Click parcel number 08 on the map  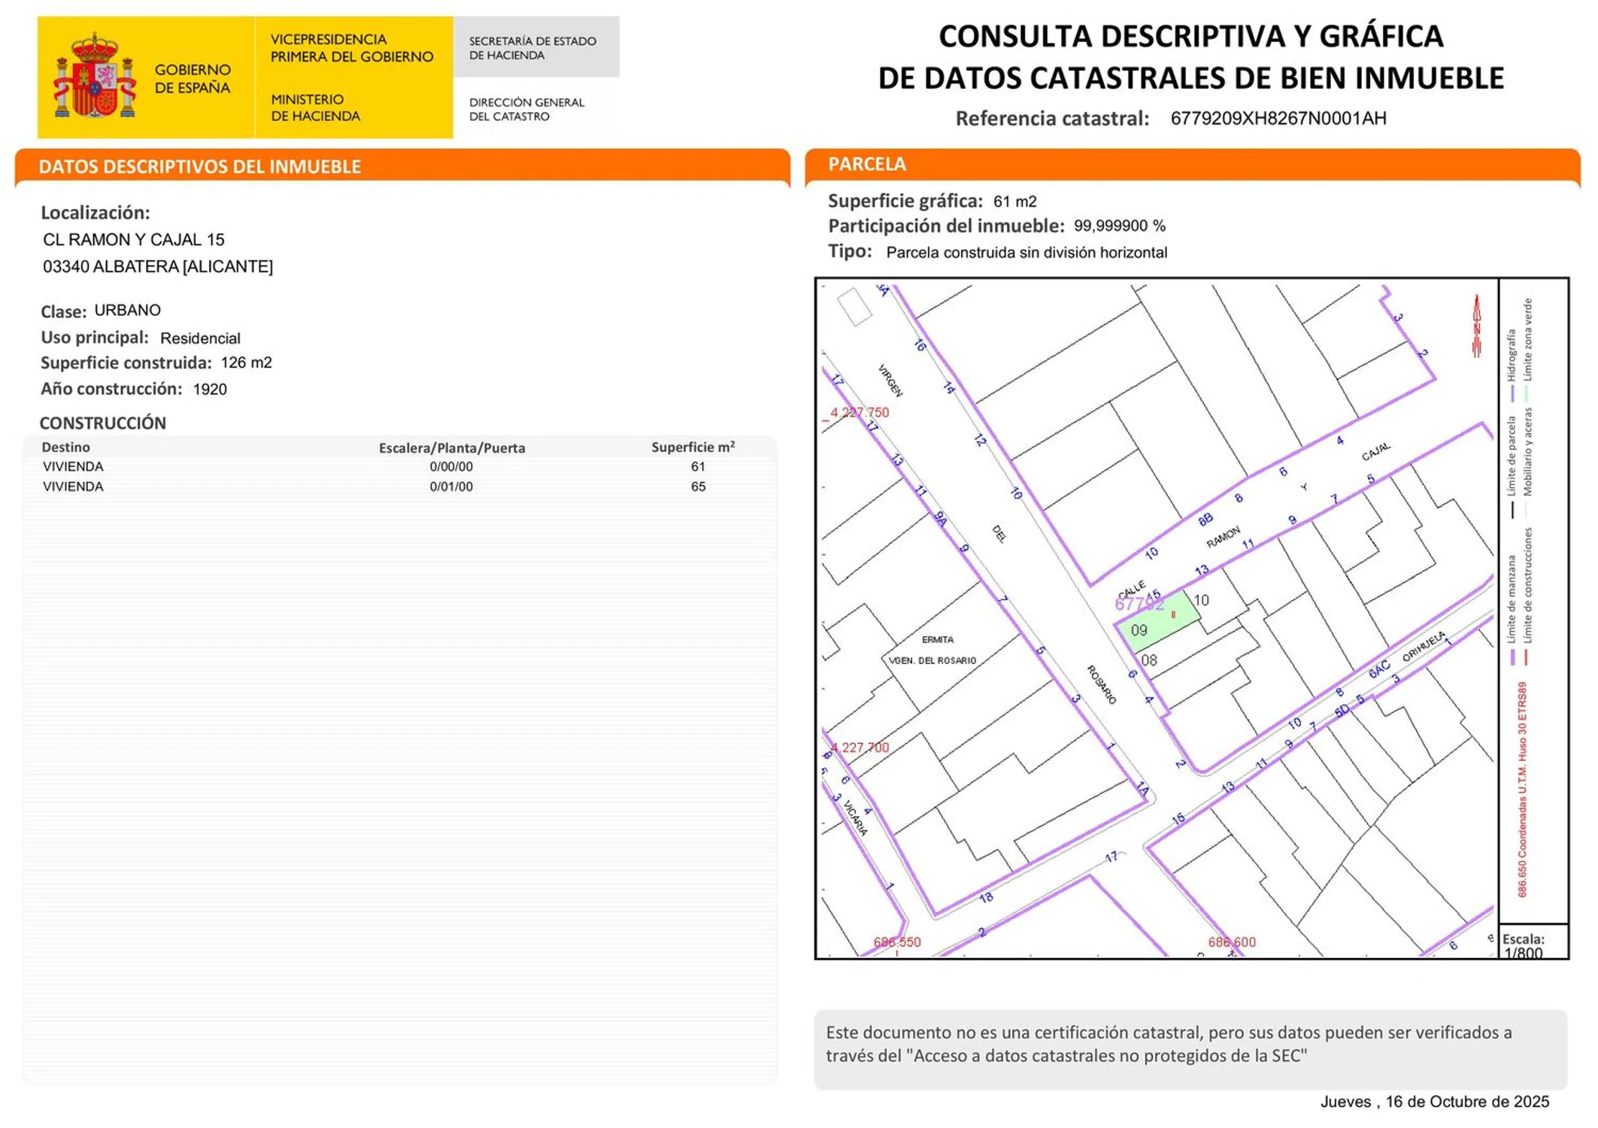pos(1148,660)
